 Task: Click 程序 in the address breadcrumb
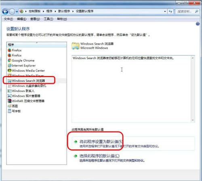[49, 11]
